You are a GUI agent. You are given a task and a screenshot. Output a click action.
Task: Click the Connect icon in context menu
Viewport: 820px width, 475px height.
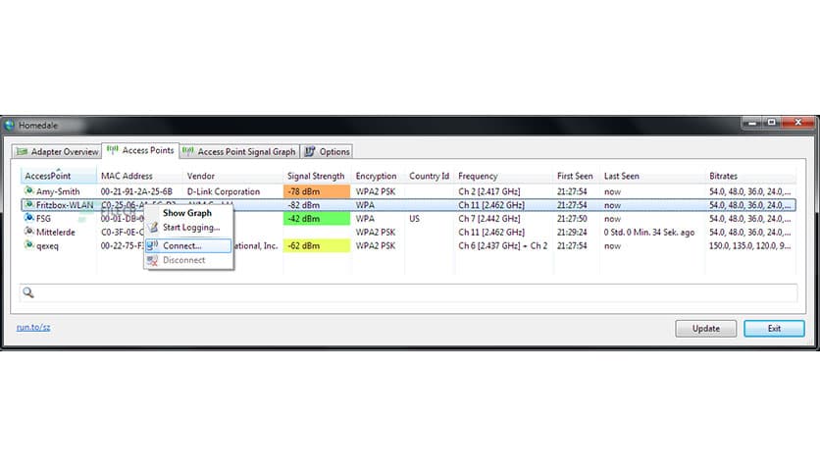click(x=153, y=245)
